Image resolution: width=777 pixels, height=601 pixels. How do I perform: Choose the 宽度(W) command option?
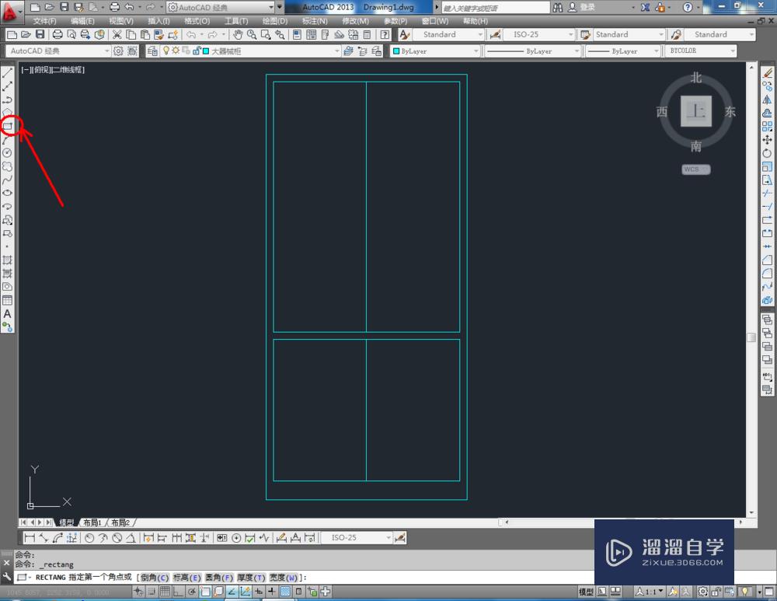tap(284, 577)
